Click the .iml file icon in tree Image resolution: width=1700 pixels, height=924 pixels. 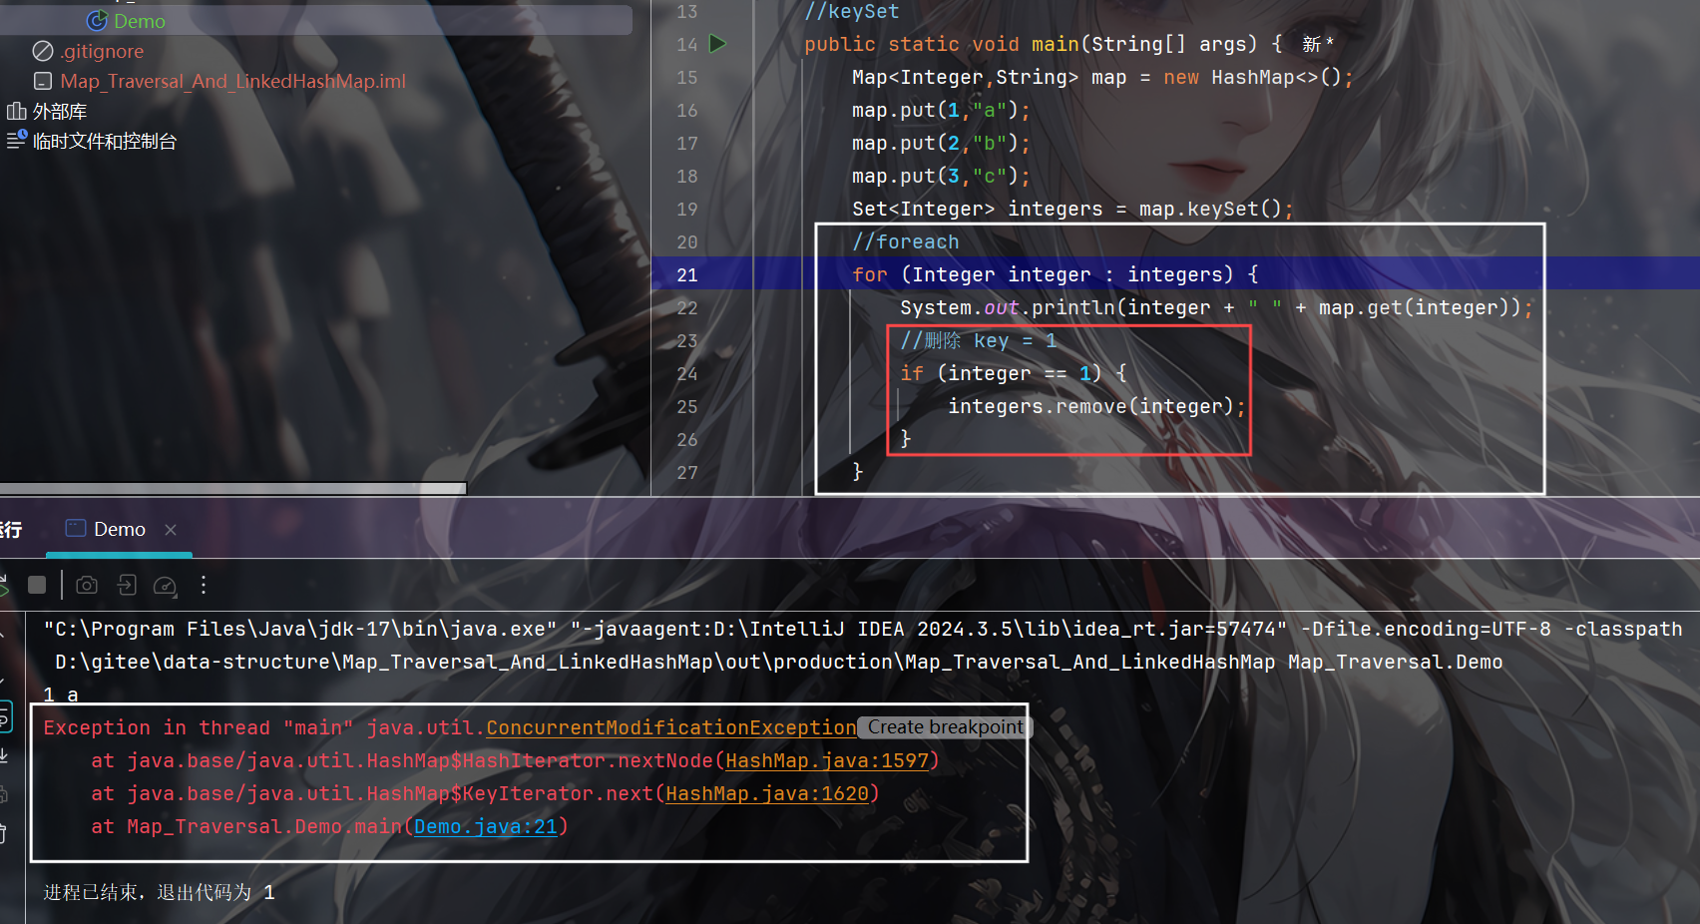[43, 81]
